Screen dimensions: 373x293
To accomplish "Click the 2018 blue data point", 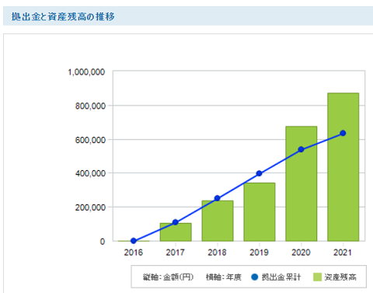I will 218,198.
